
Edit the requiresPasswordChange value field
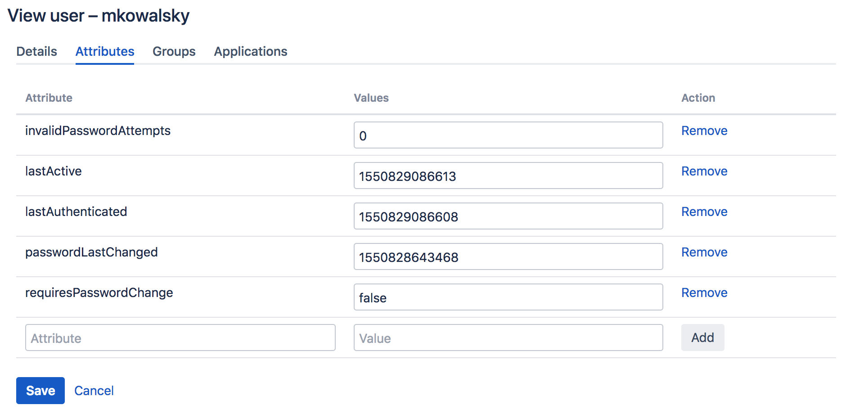[508, 297]
